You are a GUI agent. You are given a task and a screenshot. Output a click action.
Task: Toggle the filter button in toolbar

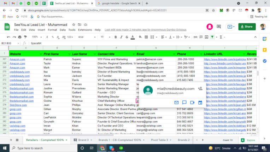point(212,37)
